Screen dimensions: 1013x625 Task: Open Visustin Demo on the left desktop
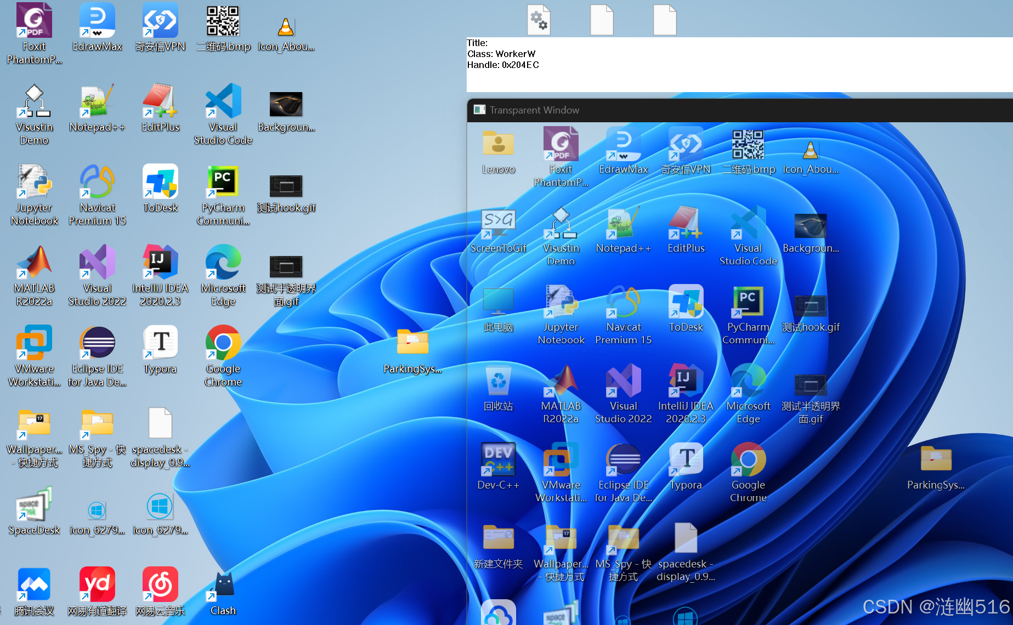point(34,114)
